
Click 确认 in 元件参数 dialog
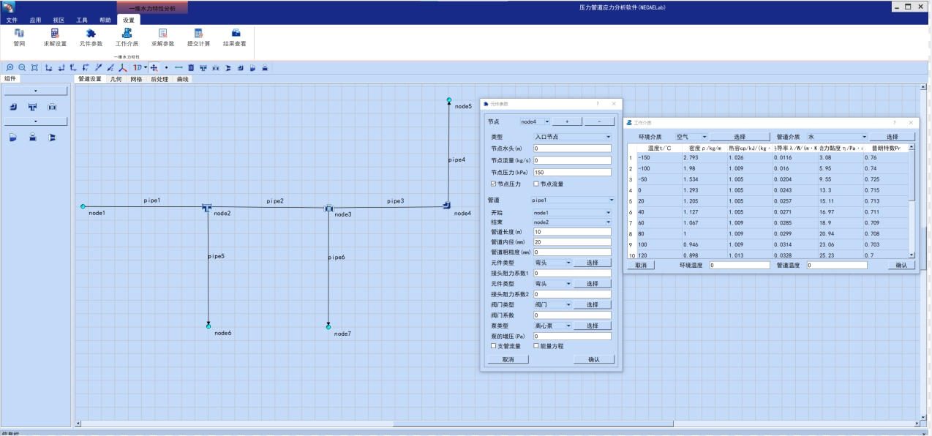(593, 359)
